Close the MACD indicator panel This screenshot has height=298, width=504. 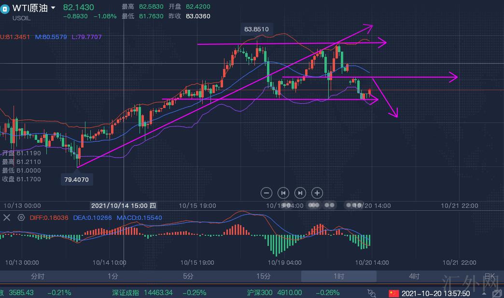click(x=7, y=217)
